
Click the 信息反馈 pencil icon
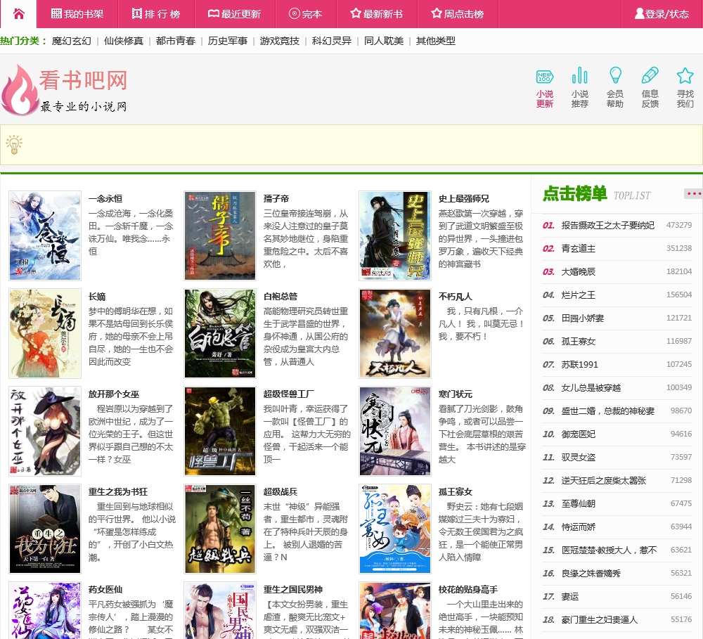point(650,75)
